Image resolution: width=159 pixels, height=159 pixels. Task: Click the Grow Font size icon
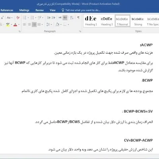tap(2, 17)
